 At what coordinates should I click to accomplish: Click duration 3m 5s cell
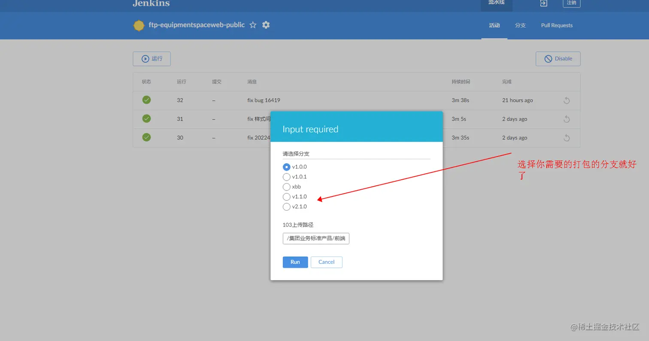(459, 119)
